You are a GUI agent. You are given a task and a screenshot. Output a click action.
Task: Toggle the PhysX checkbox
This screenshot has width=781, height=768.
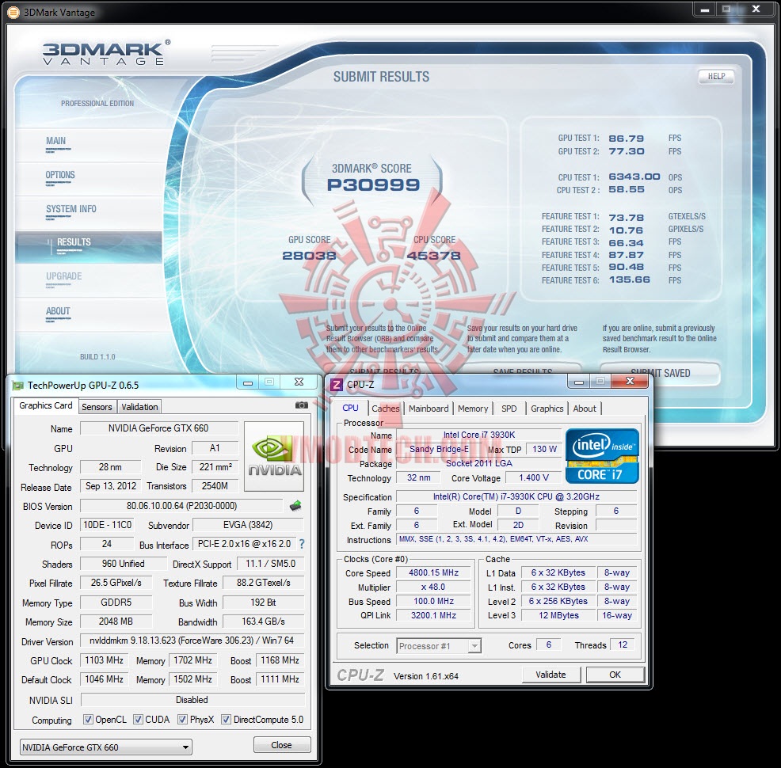(183, 720)
